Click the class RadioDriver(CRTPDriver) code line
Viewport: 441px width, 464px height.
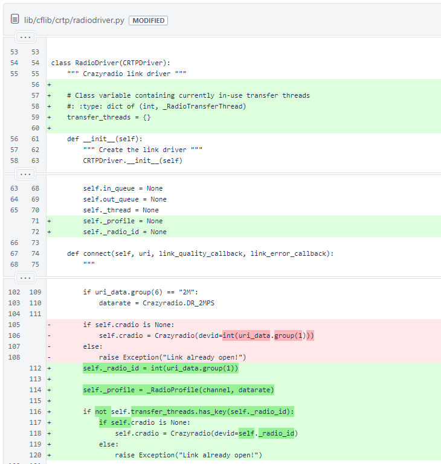point(111,63)
